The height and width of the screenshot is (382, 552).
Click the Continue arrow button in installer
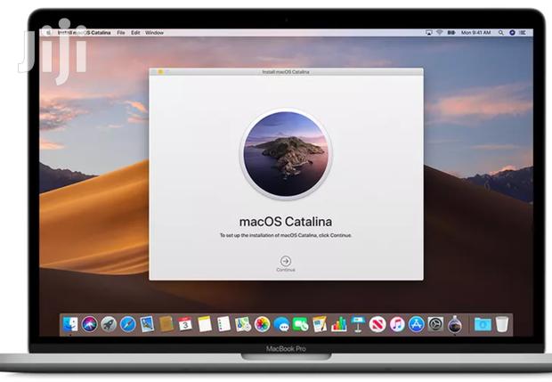click(x=286, y=261)
